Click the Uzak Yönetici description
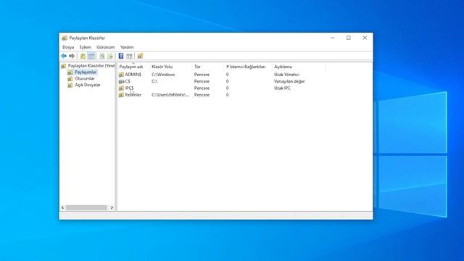The width and height of the screenshot is (464, 261). [287, 75]
